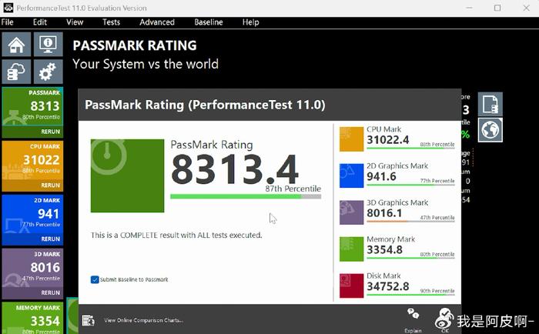Click the 2D Graphics Mark 941.6 value
Image resolution: width=539 pixels, height=334 pixels.
tap(381, 177)
